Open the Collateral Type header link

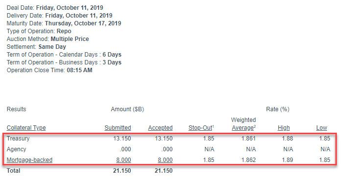click(x=26, y=128)
